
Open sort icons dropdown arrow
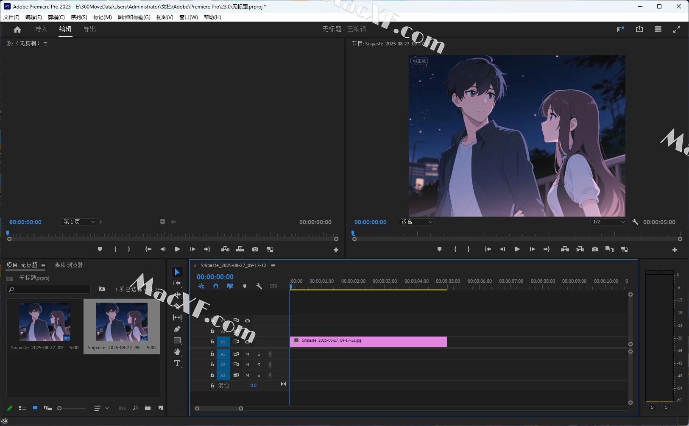107,408
